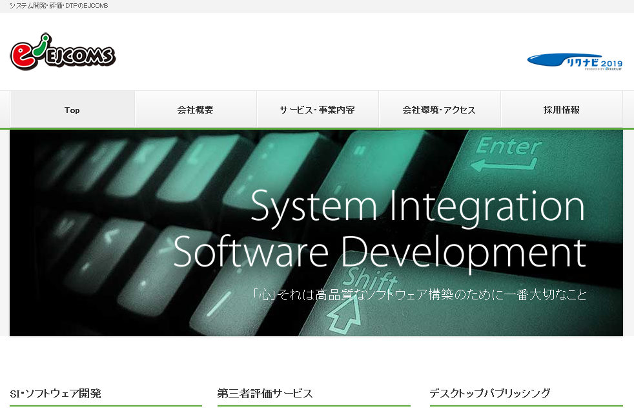Click the Enter key in the banner image
Viewport: 634px width, 413px height.
click(507, 146)
